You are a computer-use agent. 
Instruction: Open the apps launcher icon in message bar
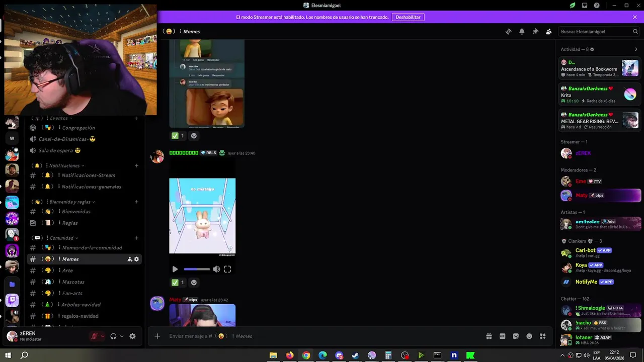point(542,336)
